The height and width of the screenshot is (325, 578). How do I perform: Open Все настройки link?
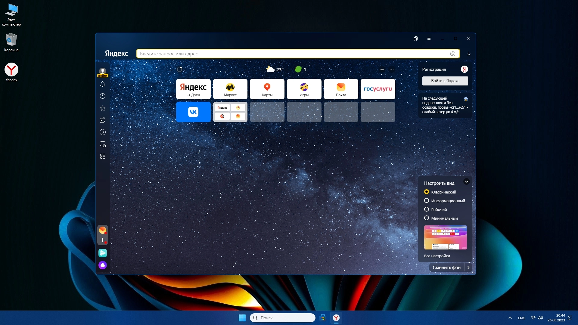(437, 256)
